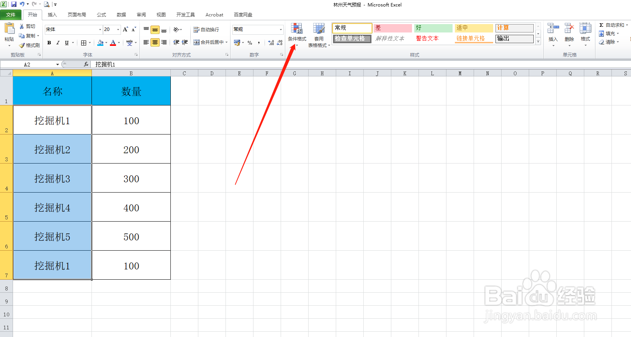
Task: Click the Increase Indent icon
Action: click(185, 42)
